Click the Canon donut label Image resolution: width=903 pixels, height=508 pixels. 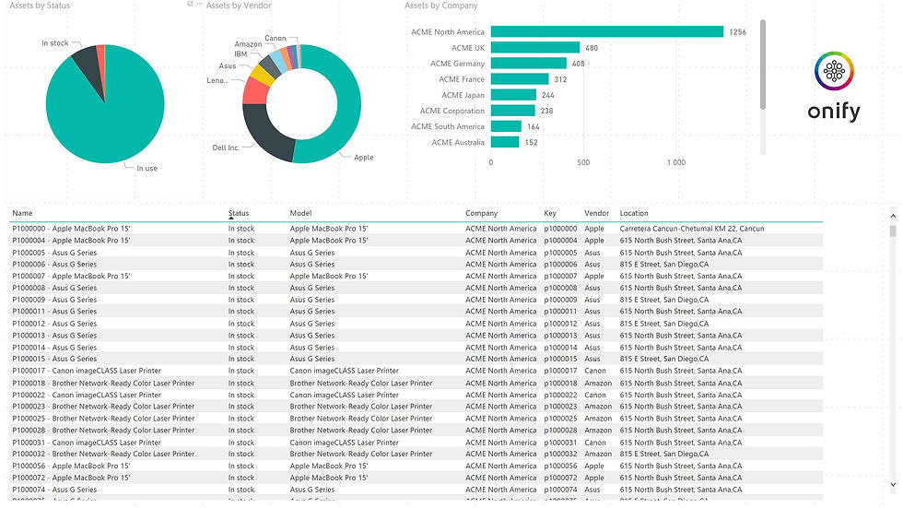pyautogui.click(x=276, y=38)
